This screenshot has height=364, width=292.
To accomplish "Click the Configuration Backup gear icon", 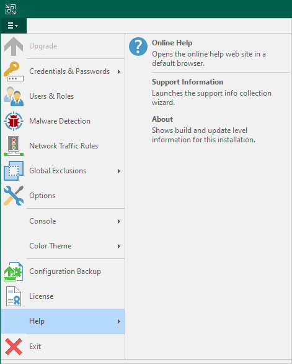I will point(14,271).
